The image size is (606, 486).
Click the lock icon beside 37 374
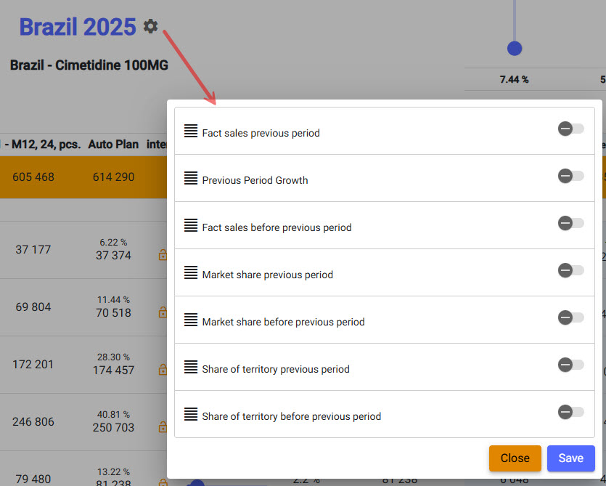(x=163, y=255)
